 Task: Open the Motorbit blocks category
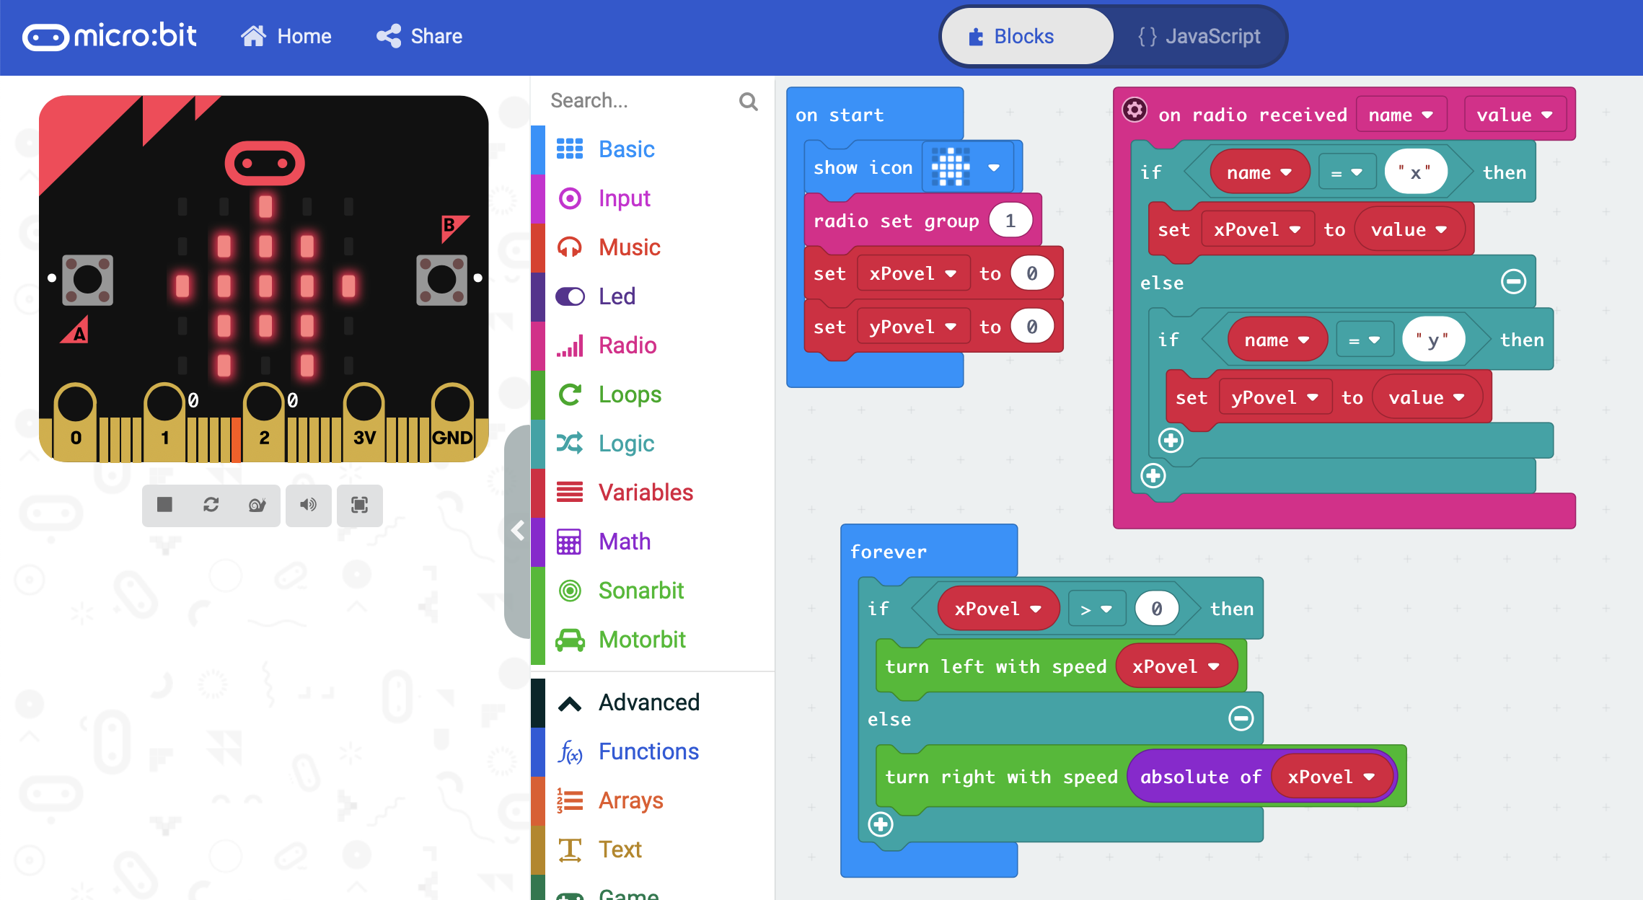pos(641,640)
